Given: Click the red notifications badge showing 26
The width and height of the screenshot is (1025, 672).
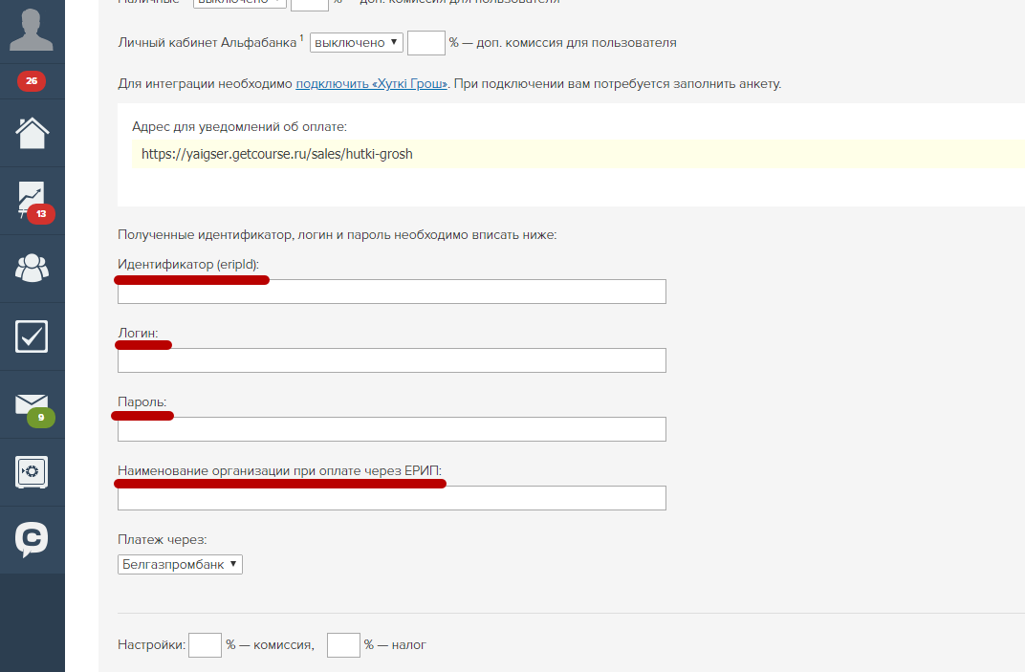Looking at the screenshot, I should [x=32, y=81].
